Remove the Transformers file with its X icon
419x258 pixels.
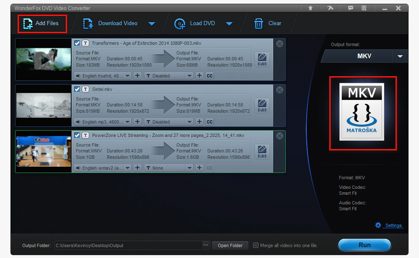[x=279, y=44]
